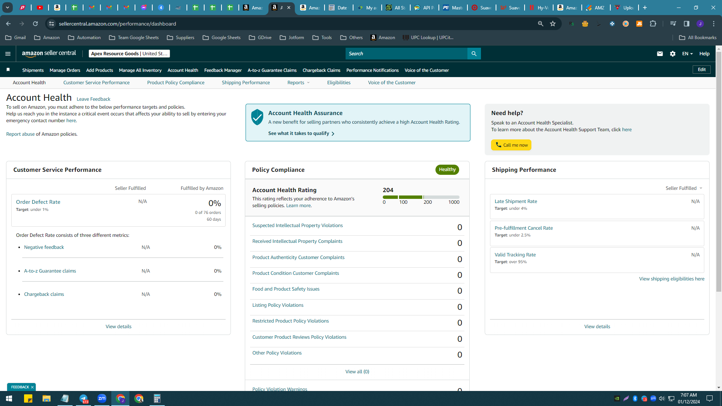Open Manage Orders in the top menu

65,70
